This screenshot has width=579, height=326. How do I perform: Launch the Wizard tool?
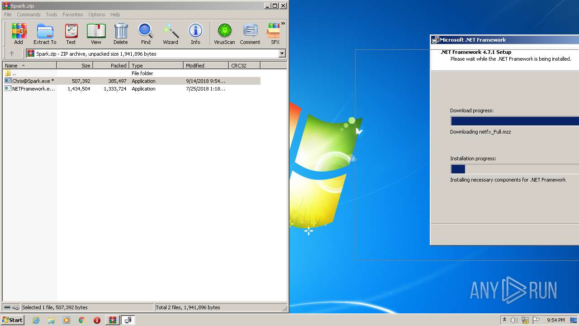point(171,34)
